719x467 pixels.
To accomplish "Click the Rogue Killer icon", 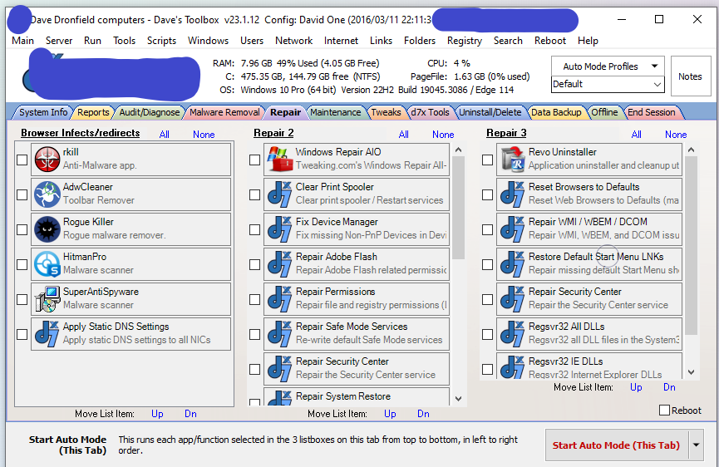I will 47,229.
